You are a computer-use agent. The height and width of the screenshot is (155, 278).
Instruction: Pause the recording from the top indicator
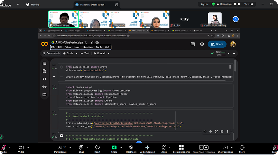click(235, 4)
